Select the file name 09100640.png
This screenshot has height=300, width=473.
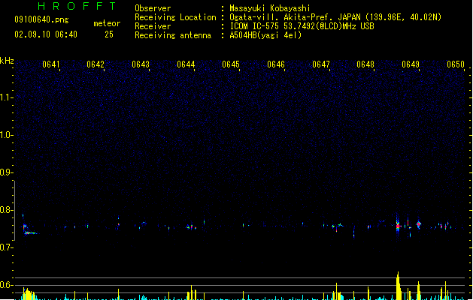tap(41, 19)
